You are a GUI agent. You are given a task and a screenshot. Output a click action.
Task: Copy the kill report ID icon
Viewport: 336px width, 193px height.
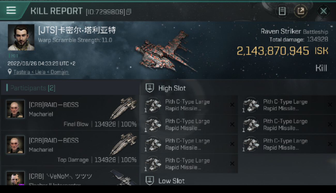128,12
